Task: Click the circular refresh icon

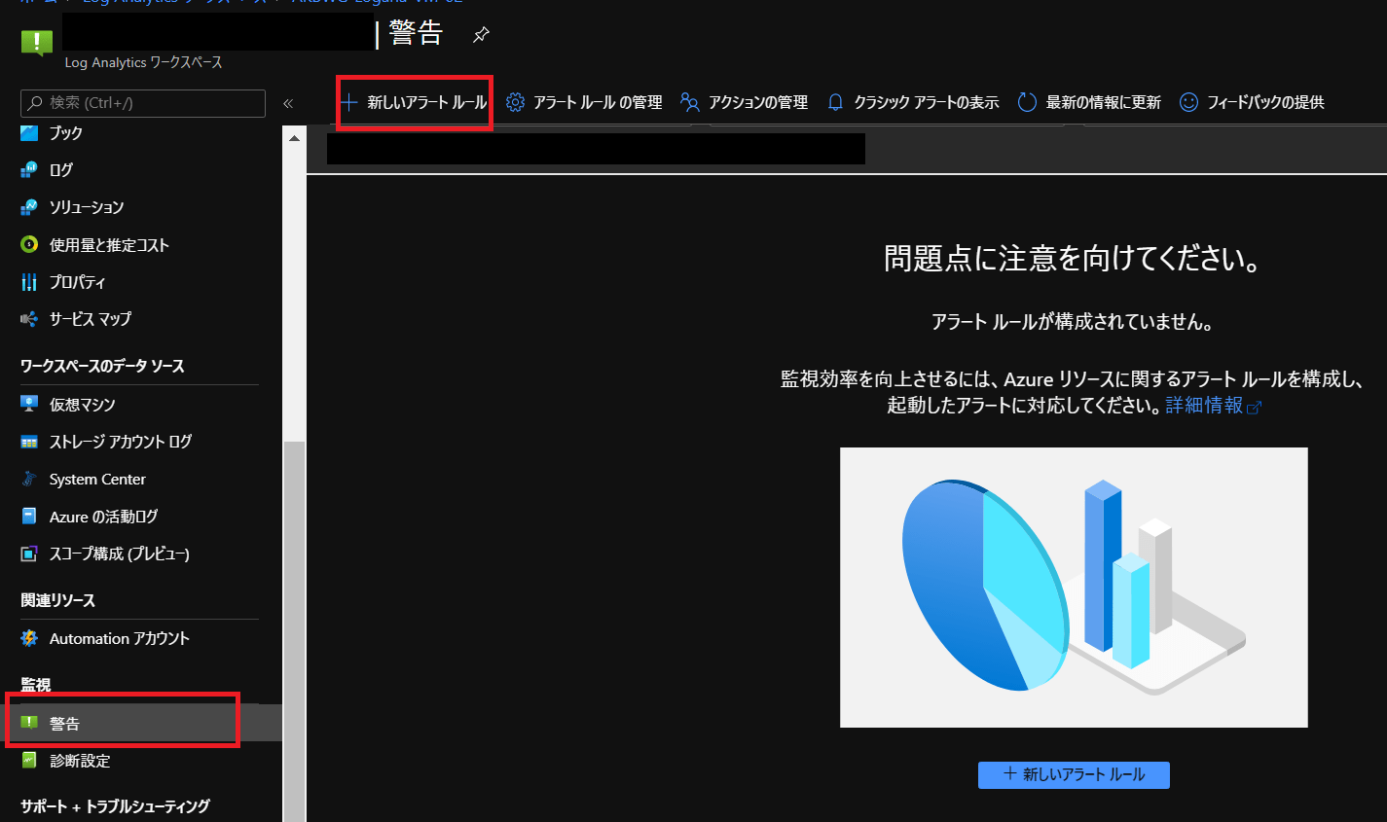Action: click(x=1027, y=102)
